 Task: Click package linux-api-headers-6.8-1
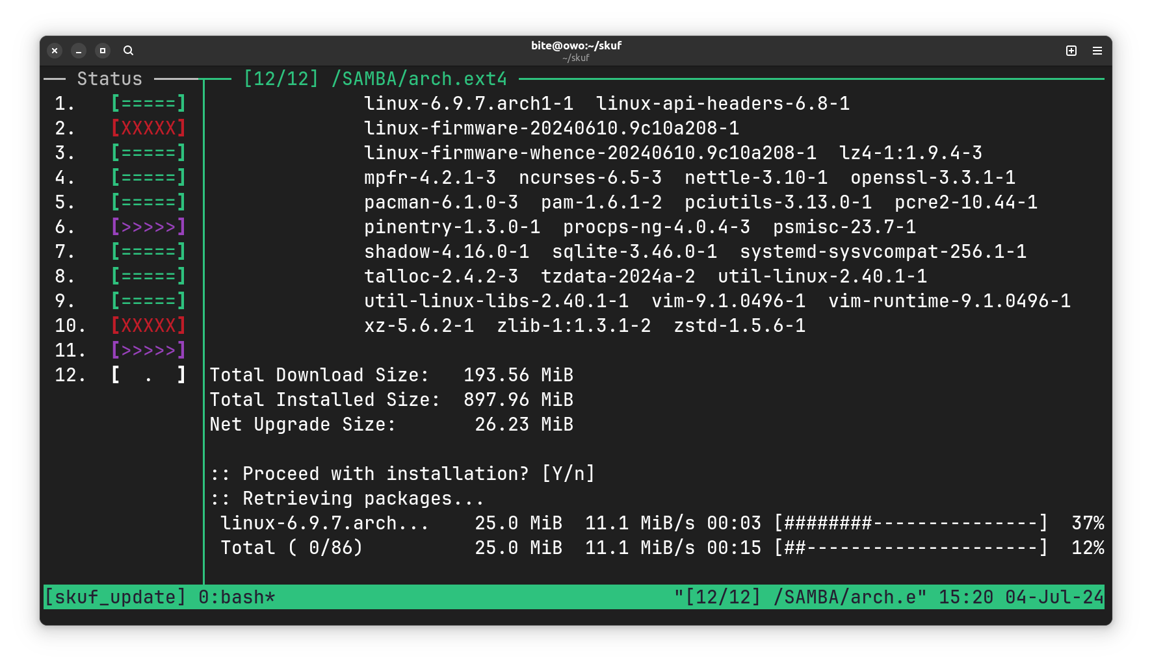[x=723, y=103]
